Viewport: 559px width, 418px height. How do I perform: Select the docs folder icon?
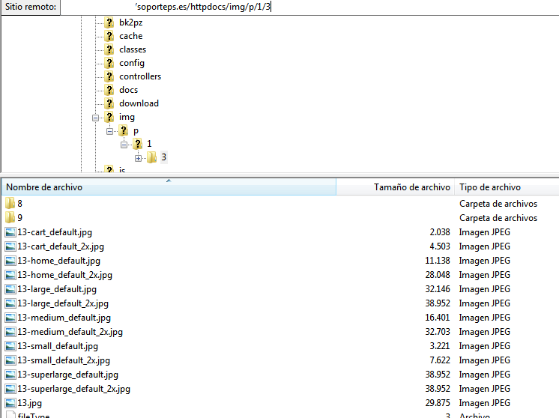click(x=109, y=90)
